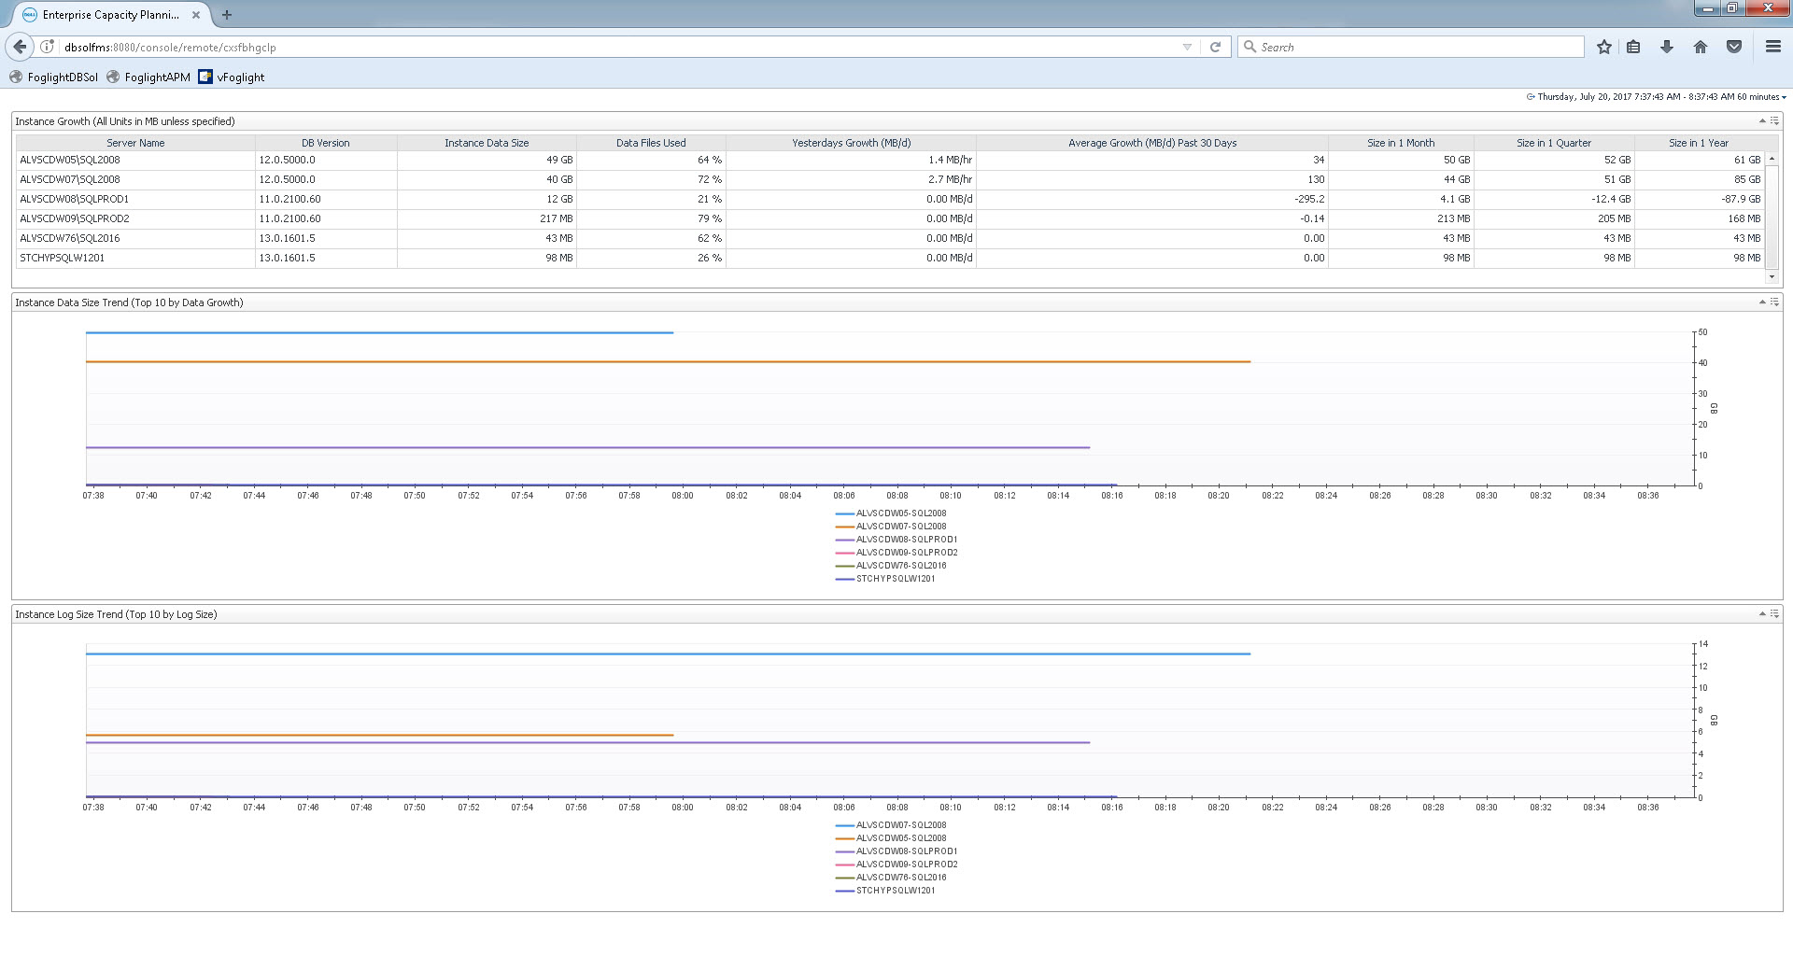Image resolution: width=1793 pixels, height=970 pixels.
Task: Select the Enterprise Capacity Planning tab
Action: click(110, 15)
